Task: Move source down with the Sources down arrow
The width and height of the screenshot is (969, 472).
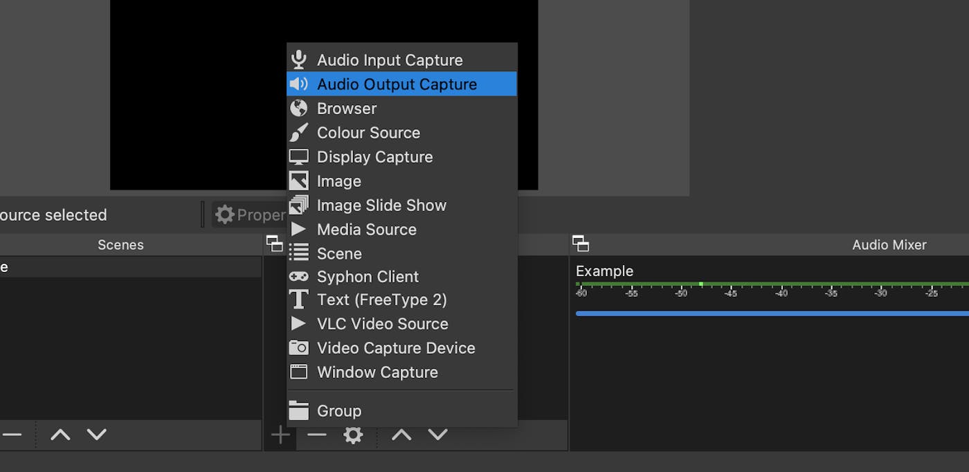Action: (x=437, y=435)
